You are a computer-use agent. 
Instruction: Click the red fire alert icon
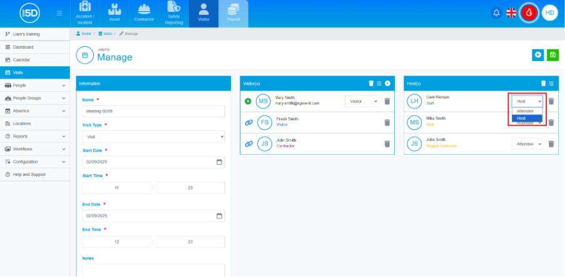[x=529, y=13]
